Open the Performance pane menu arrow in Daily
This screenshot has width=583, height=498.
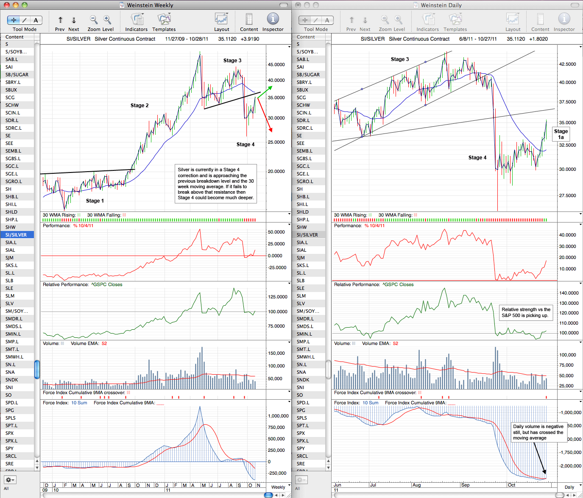point(580,225)
